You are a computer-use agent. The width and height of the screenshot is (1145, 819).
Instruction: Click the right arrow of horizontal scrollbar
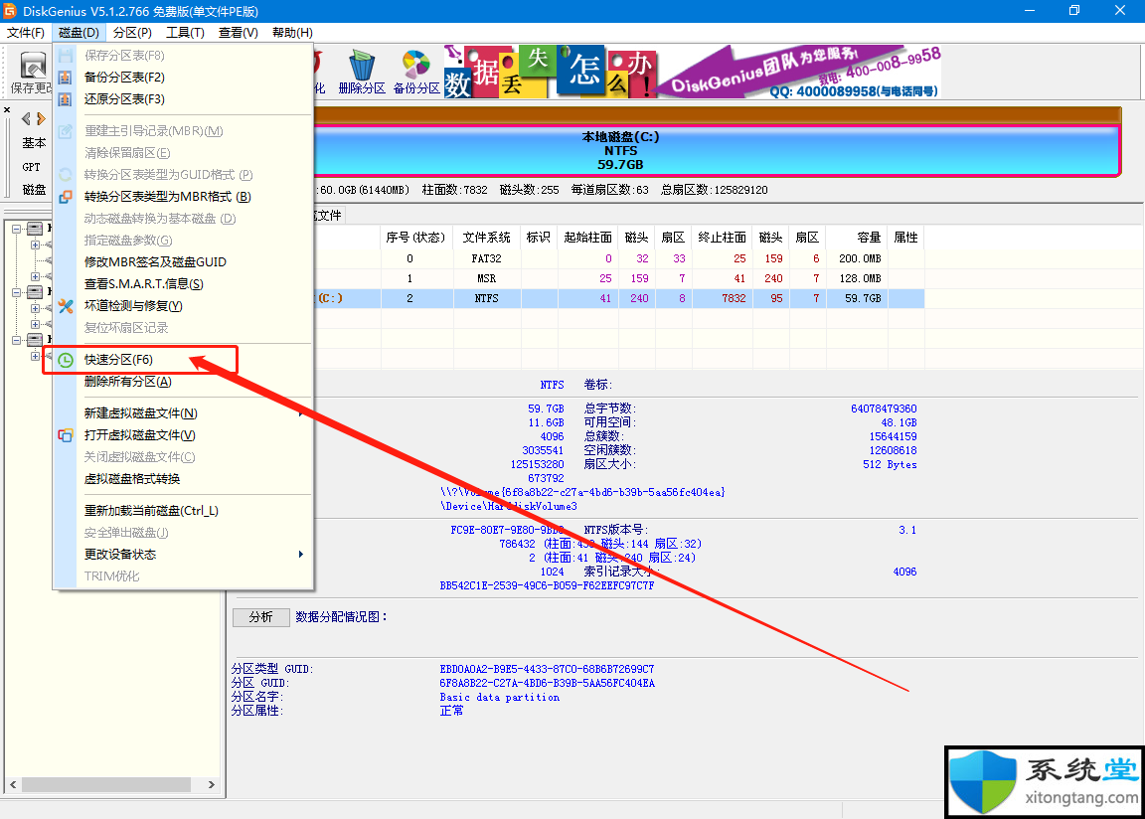(x=212, y=784)
